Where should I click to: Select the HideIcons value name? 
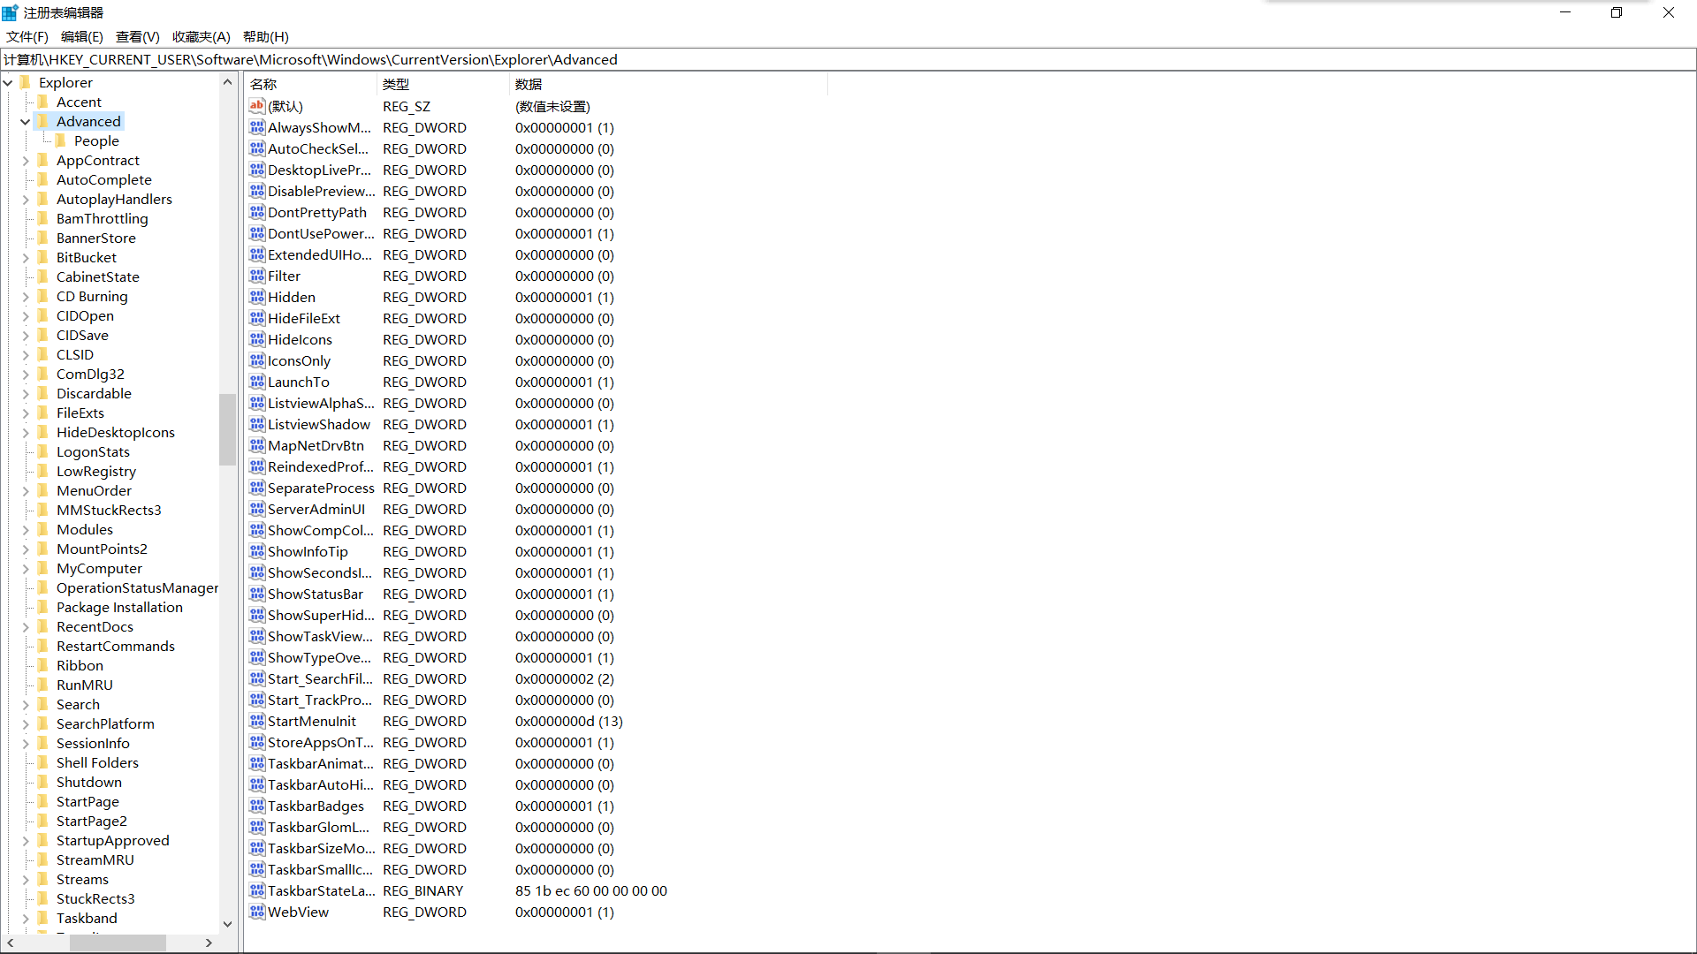(x=300, y=339)
